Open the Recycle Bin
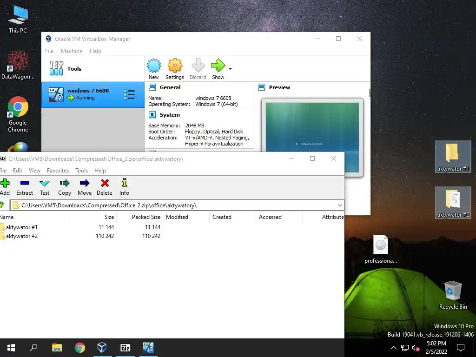This screenshot has width=476, height=357. coord(453,295)
